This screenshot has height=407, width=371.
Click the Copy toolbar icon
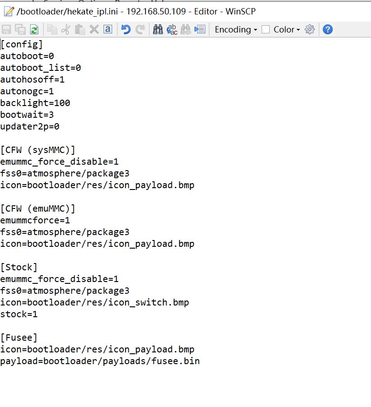click(x=52, y=30)
